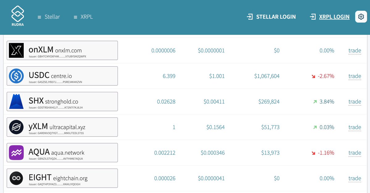Viewport: 370px width, 193px height.
Task: Open the trade link for SHX
Action: [x=355, y=102]
